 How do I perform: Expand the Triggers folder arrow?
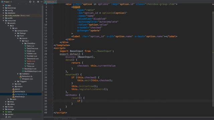coord(15,81)
